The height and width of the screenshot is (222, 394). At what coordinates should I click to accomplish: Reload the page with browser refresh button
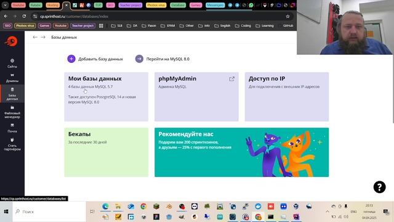click(x=24, y=17)
